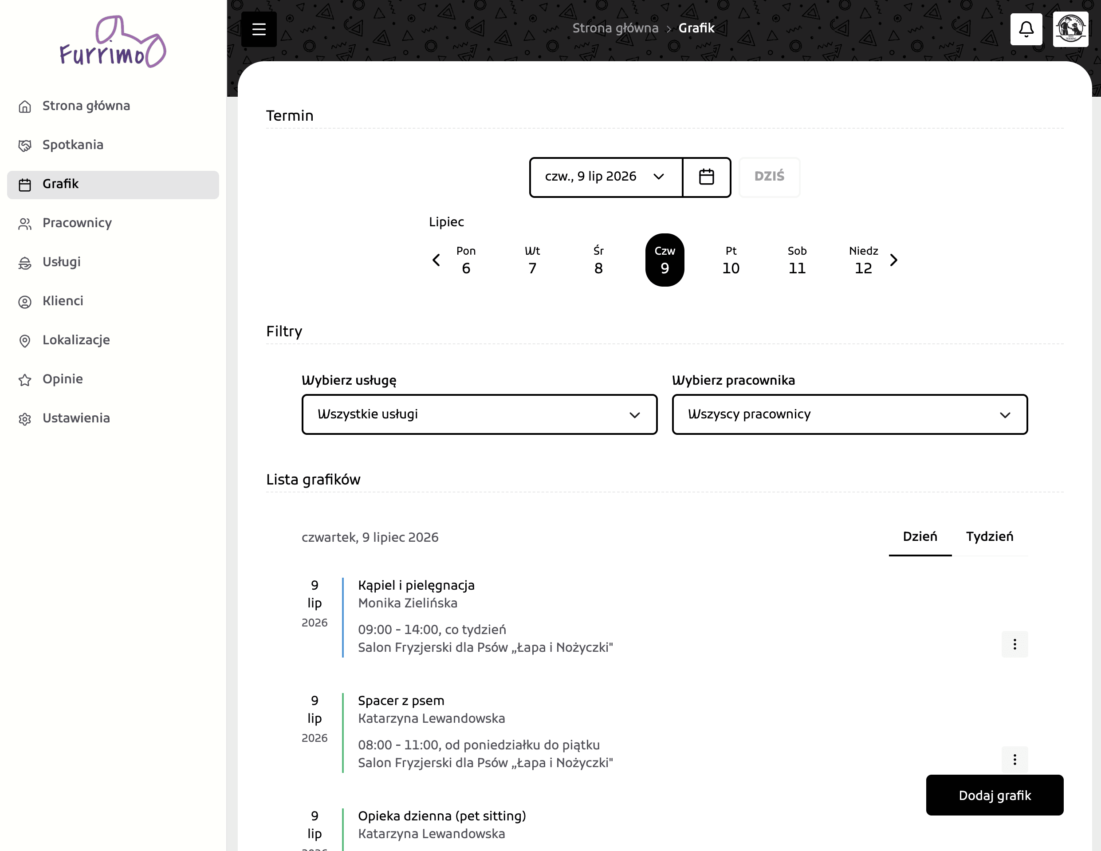The height and width of the screenshot is (851, 1101).
Task: Select Wt 7 in week strip
Action: tap(532, 260)
